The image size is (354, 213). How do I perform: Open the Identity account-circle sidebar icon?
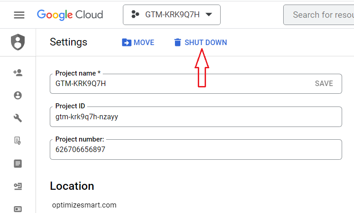tap(18, 96)
